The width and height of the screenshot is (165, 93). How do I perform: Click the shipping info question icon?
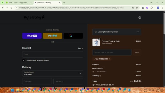pos(100,76)
